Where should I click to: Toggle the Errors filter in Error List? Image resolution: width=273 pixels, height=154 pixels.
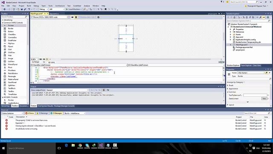pos(30,113)
